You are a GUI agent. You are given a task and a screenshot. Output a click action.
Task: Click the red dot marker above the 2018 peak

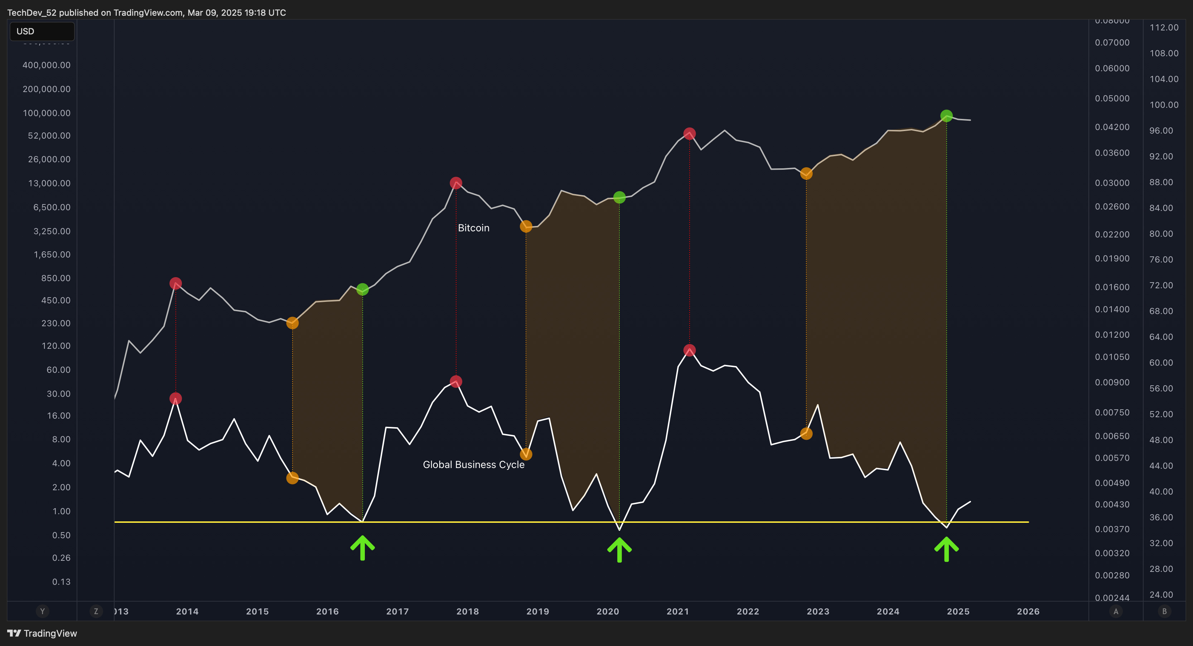pos(456,183)
